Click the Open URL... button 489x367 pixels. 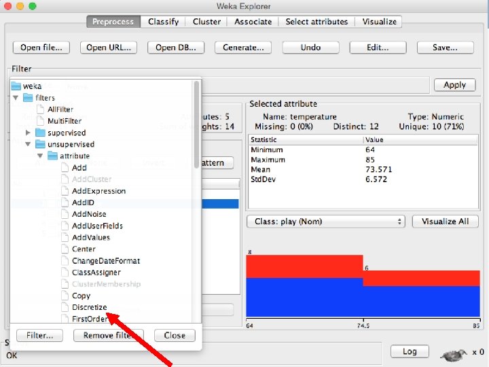click(109, 48)
